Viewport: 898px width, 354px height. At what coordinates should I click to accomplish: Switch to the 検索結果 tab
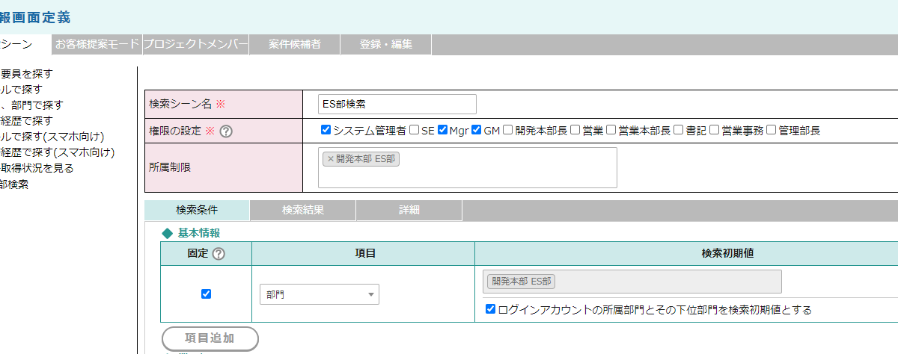303,211
